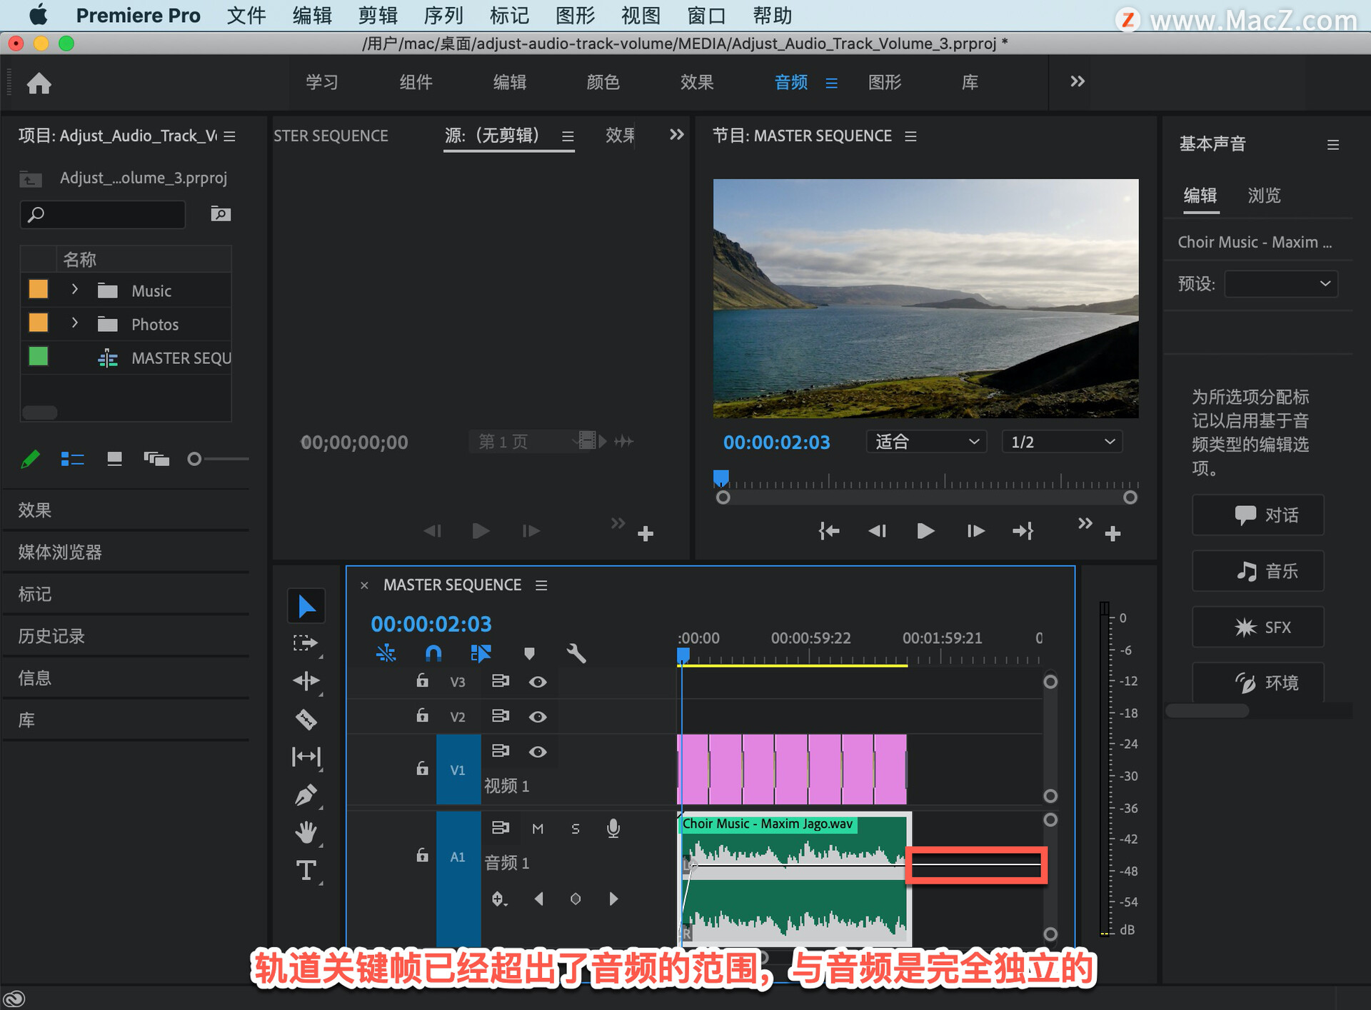Go to previous keyframe on A1
This screenshot has width=1371, height=1010.
pos(539,899)
